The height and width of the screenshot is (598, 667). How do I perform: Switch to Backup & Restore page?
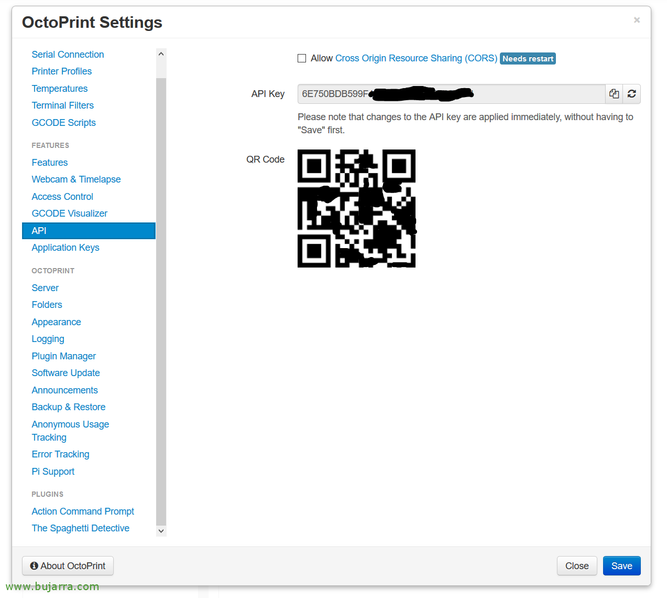click(x=69, y=407)
